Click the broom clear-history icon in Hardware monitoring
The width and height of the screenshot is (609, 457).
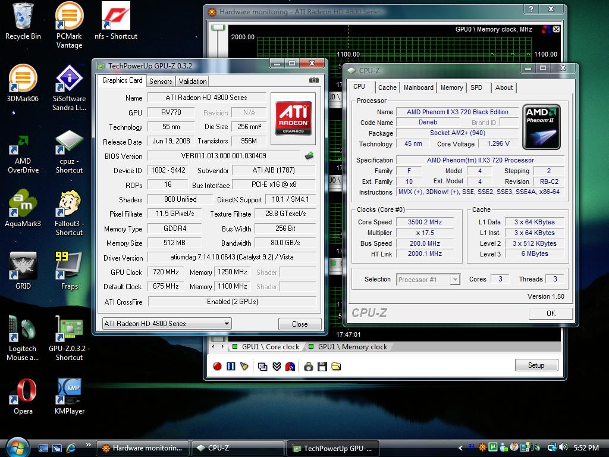pyautogui.click(x=244, y=366)
